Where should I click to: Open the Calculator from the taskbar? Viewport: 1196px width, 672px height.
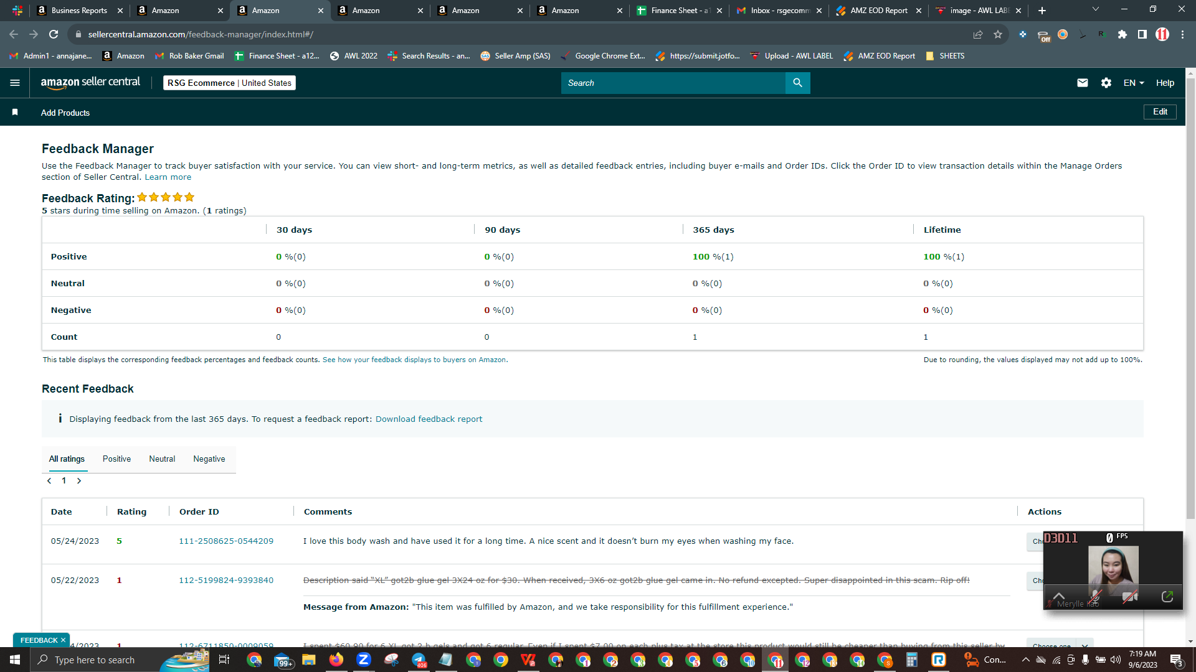coord(911,660)
